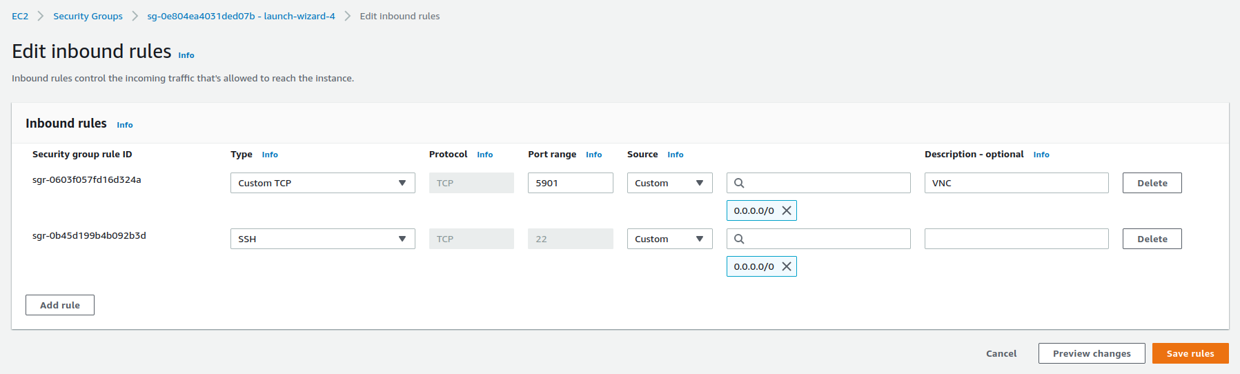Click search icon in VNC rule source field

(739, 183)
